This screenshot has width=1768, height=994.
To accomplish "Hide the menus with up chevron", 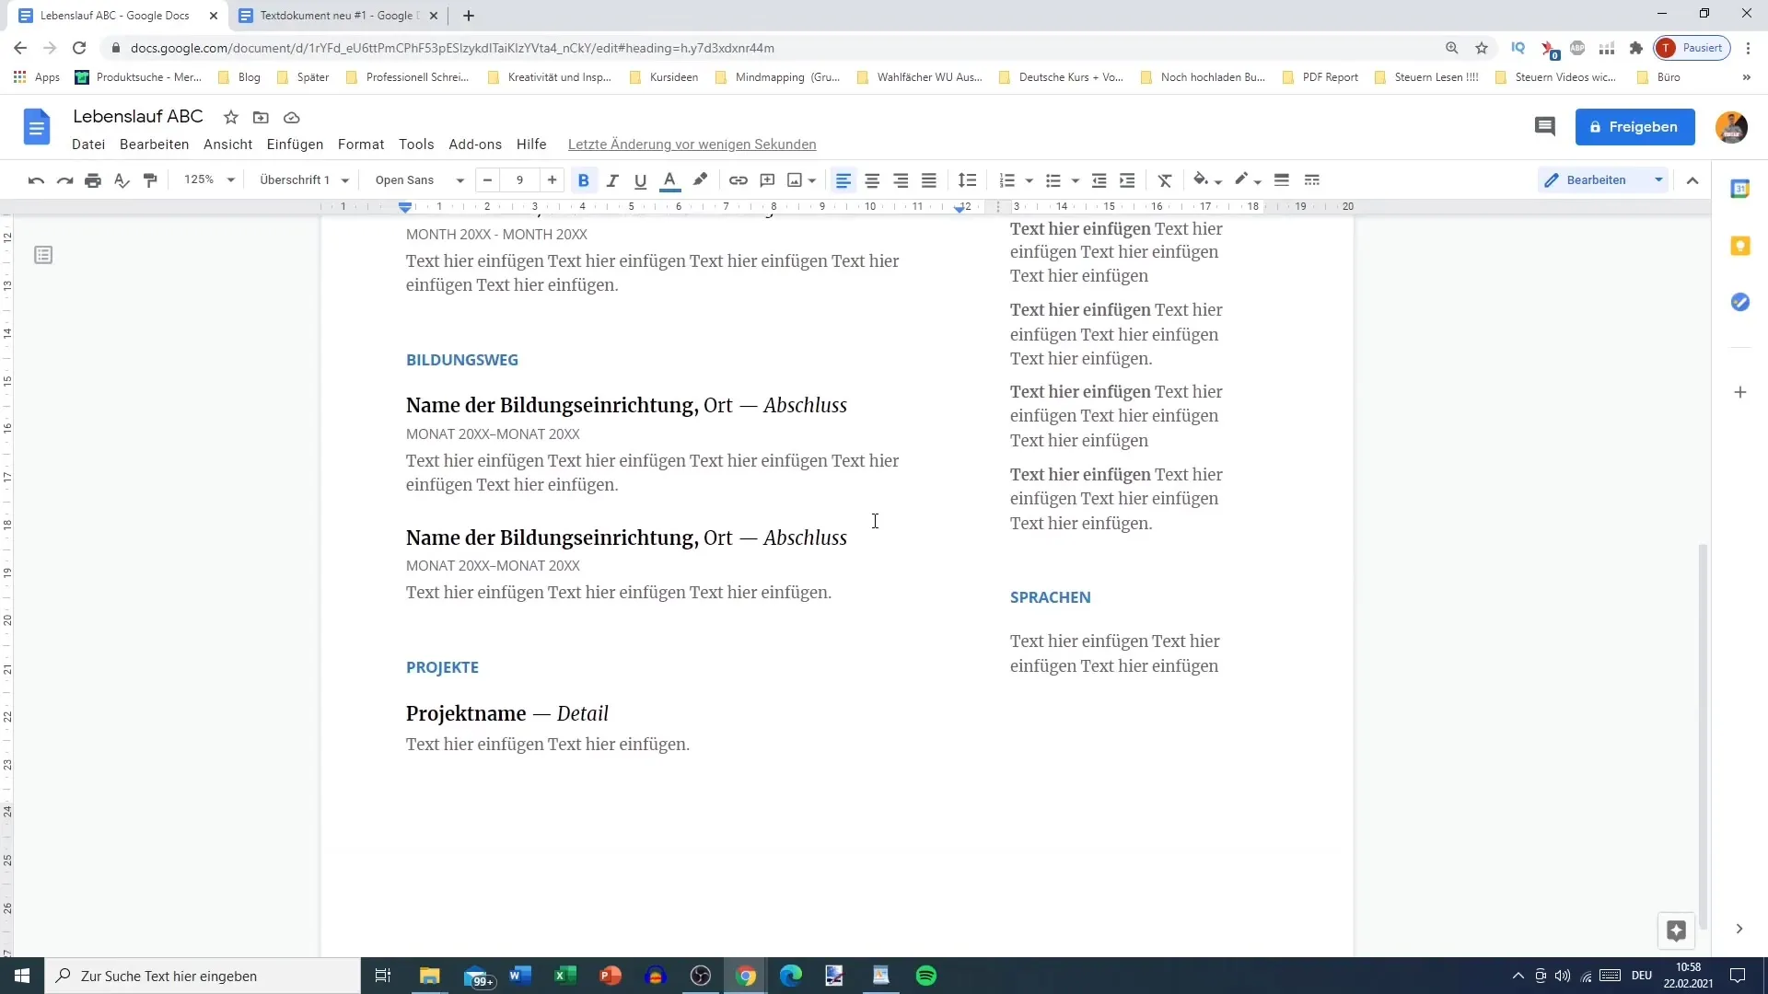I will point(1692,180).
